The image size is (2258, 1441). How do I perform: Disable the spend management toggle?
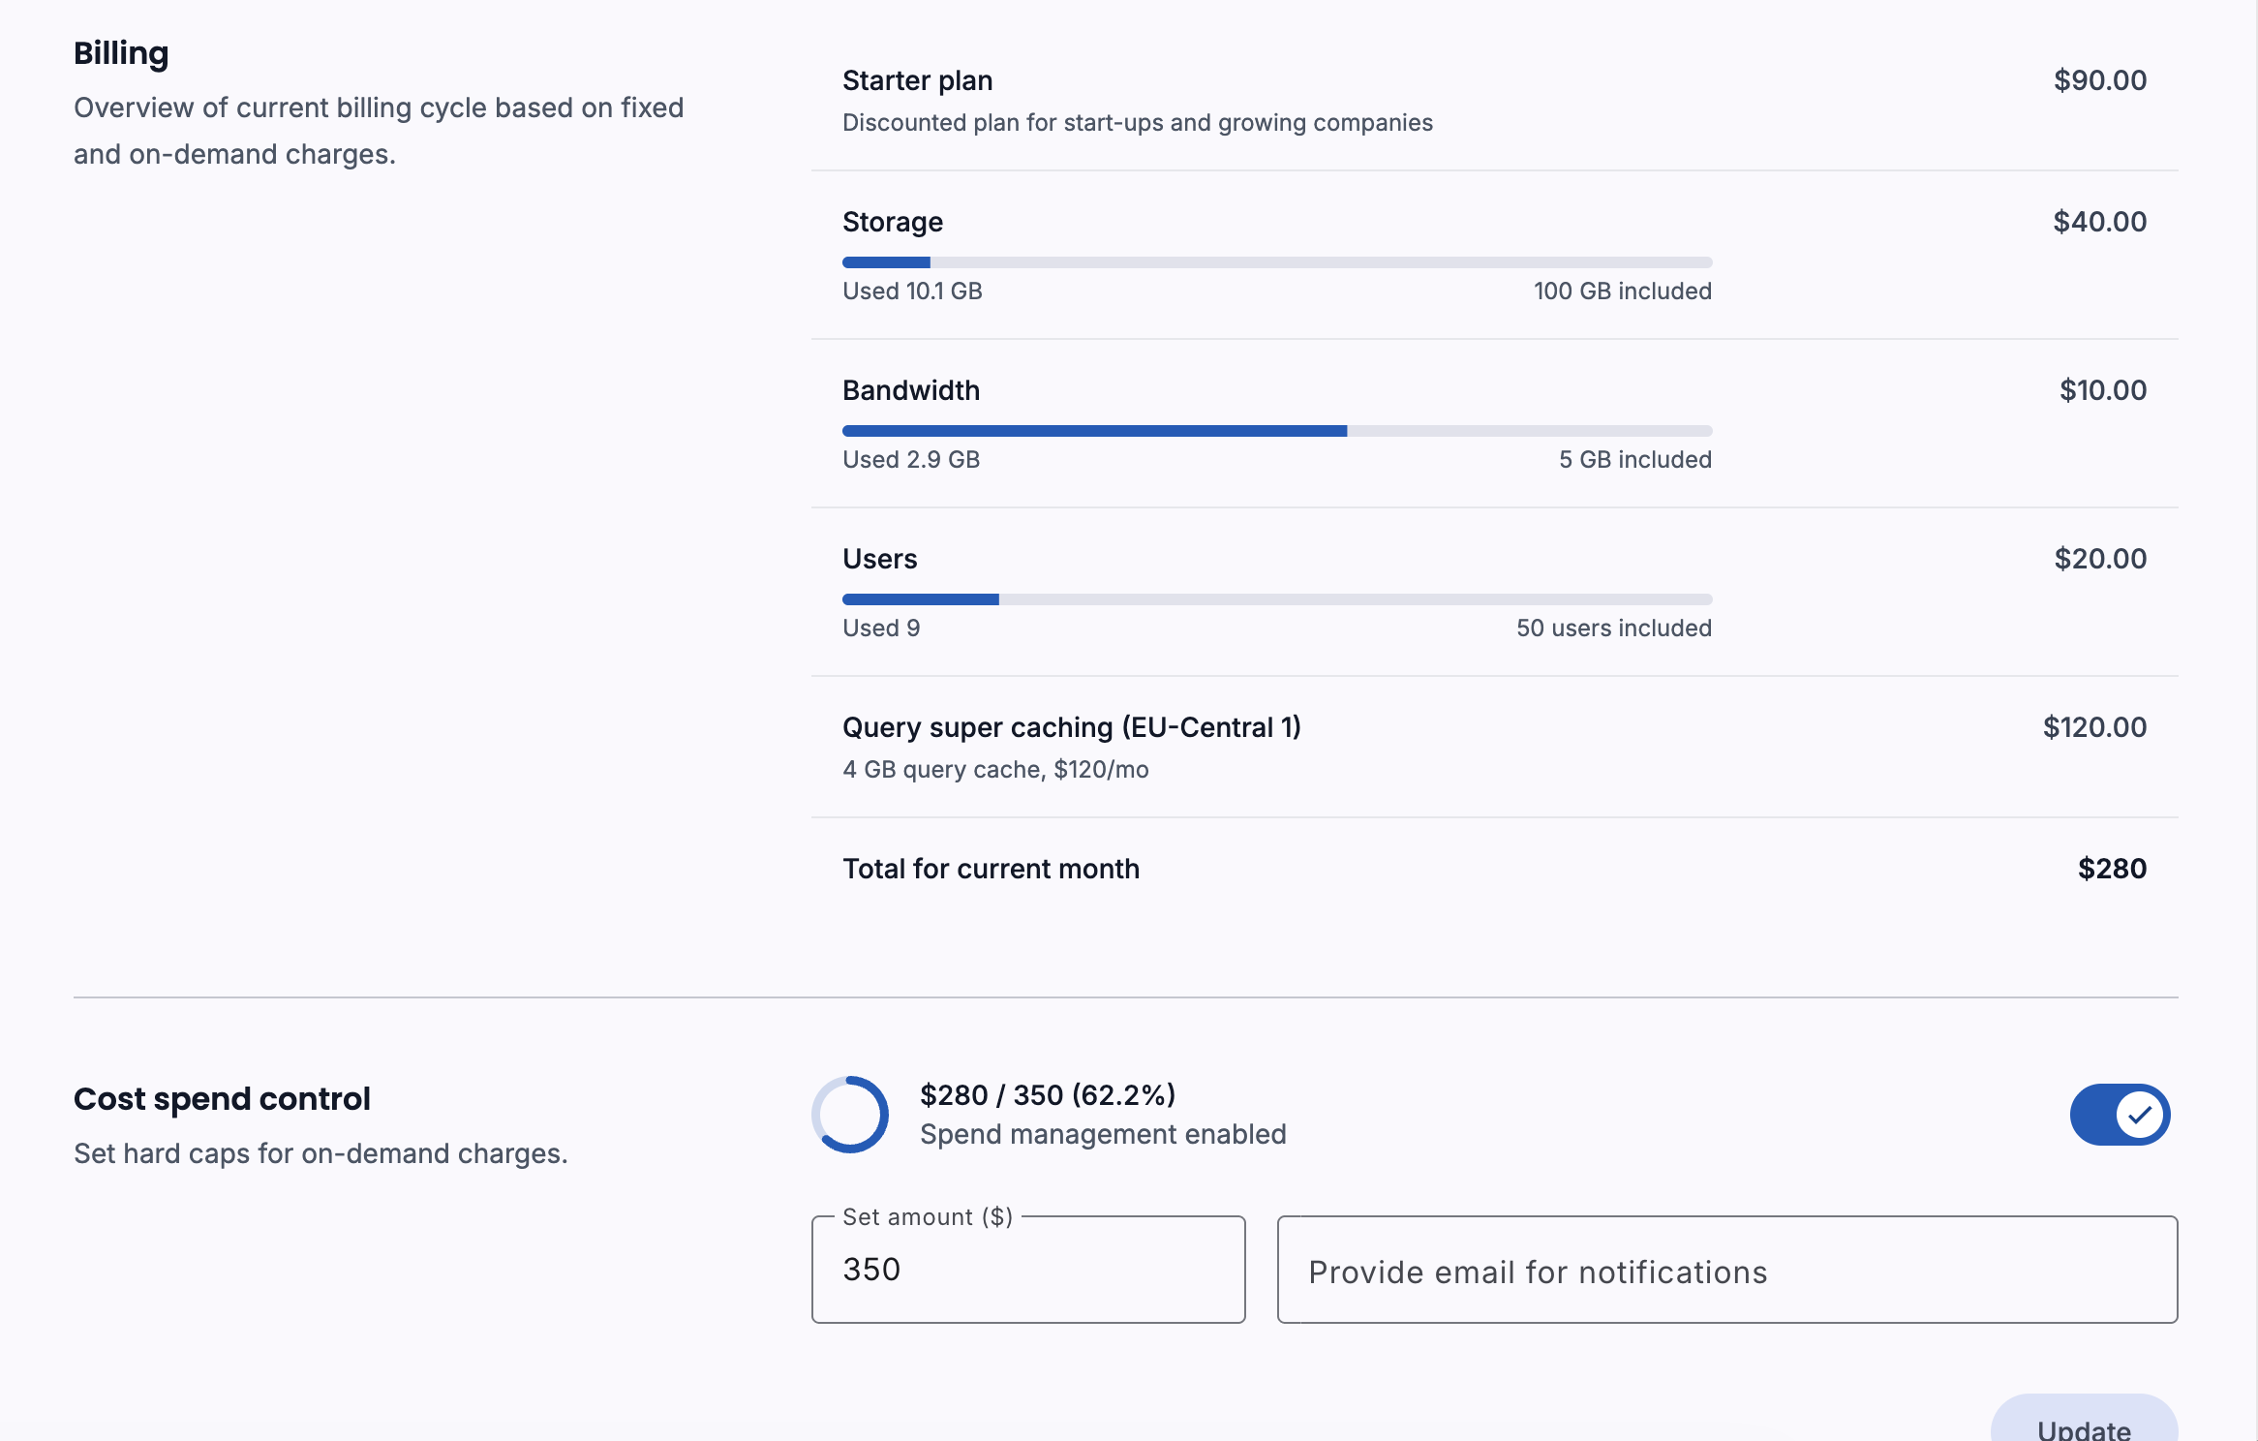pyautogui.click(x=2120, y=1114)
